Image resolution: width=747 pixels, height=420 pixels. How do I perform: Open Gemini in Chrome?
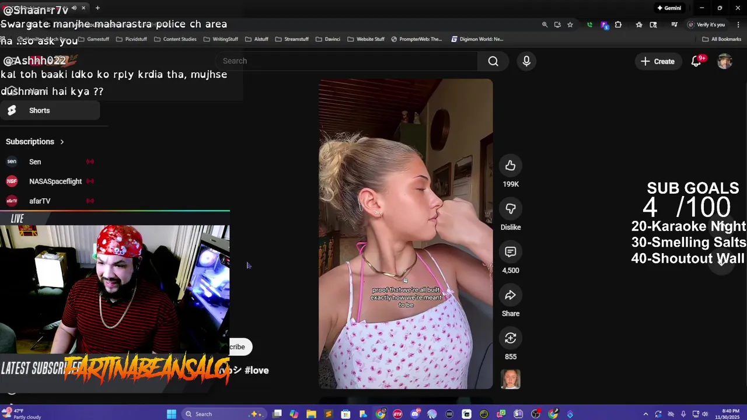coord(669,8)
